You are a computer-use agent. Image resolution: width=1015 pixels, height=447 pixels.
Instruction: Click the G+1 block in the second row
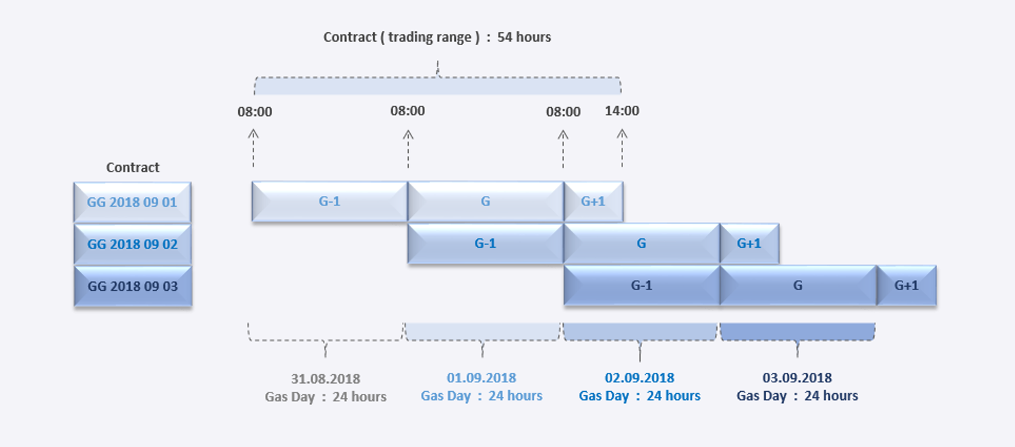point(749,244)
